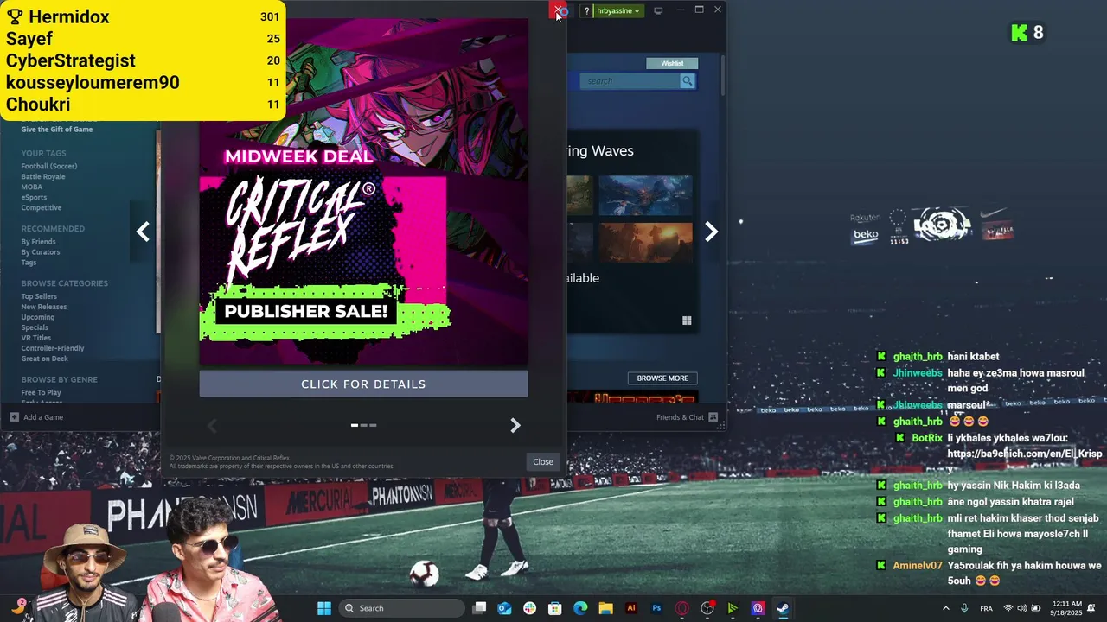Open the Critical Reflex publisher sale banner
Image resolution: width=1107 pixels, height=622 pixels.
[363, 192]
